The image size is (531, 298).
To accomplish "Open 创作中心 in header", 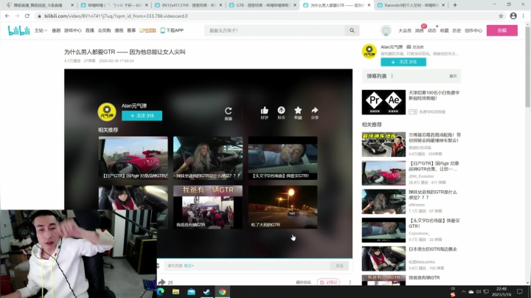I will [x=473, y=30].
